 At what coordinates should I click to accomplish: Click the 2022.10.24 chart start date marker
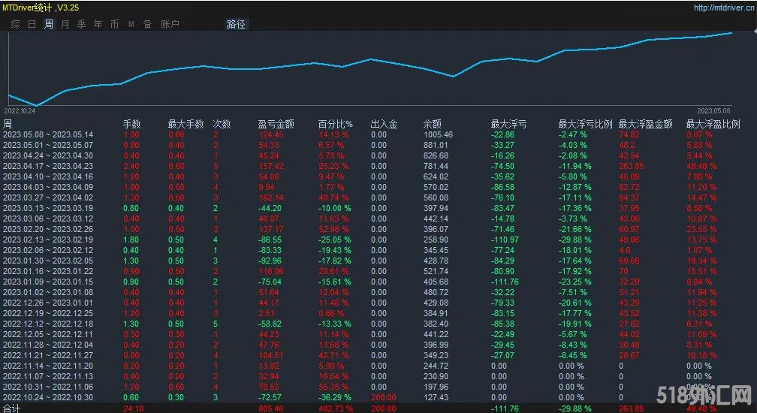[x=19, y=110]
